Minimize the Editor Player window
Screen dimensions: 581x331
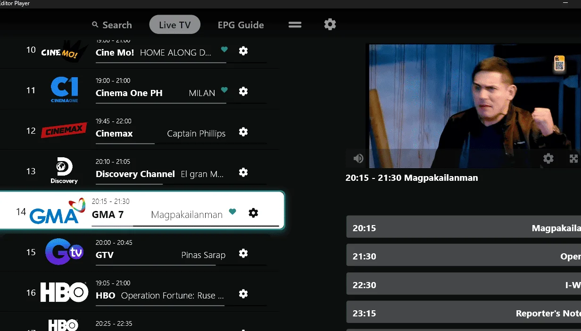[566, 3]
